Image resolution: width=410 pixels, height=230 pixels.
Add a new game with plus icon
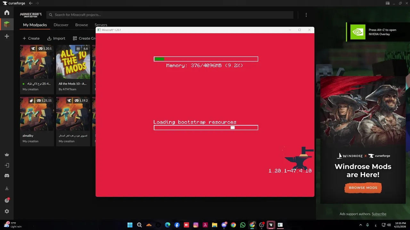click(x=7, y=36)
